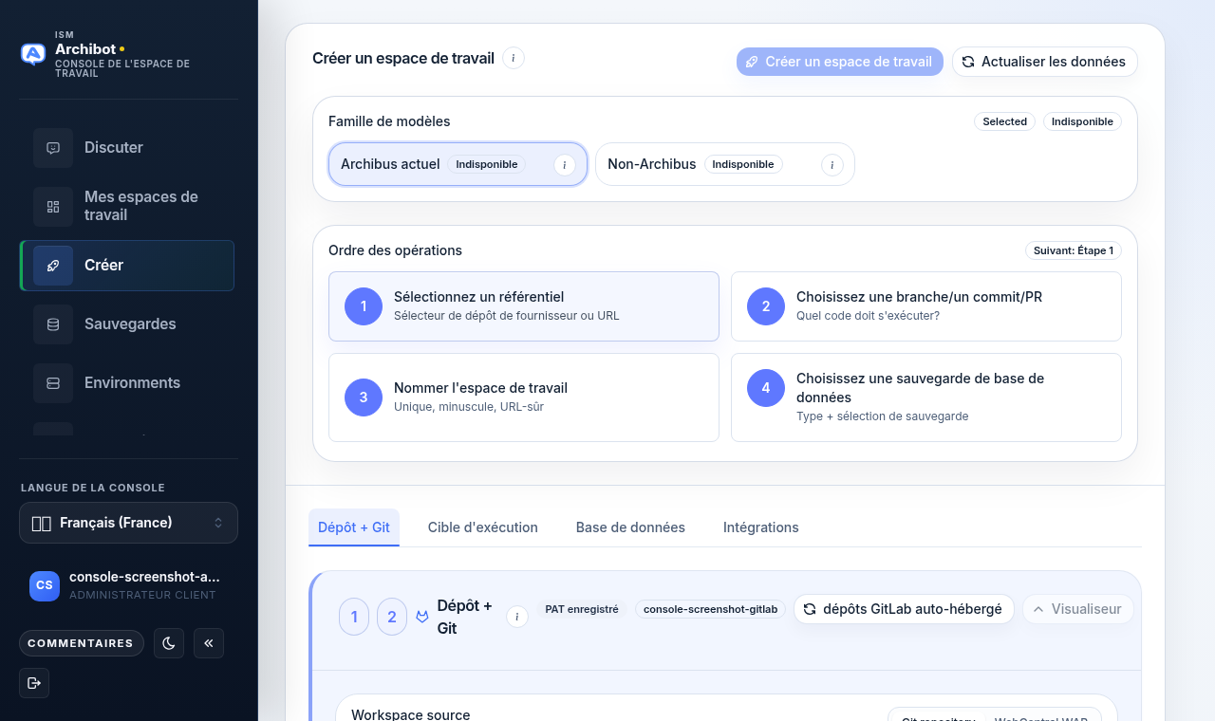Click info icon on Non-Archibus card
The image size is (1215, 721).
[832, 165]
